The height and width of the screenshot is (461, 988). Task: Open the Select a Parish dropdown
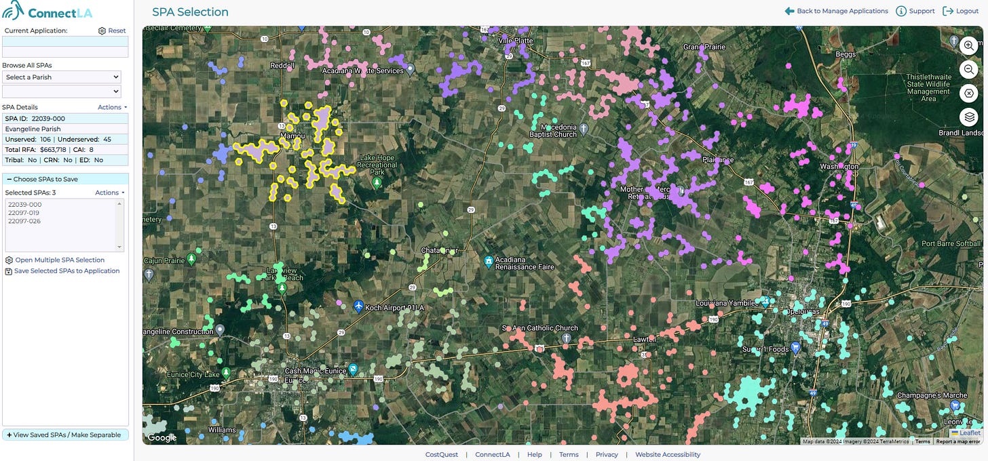tap(61, 77)
